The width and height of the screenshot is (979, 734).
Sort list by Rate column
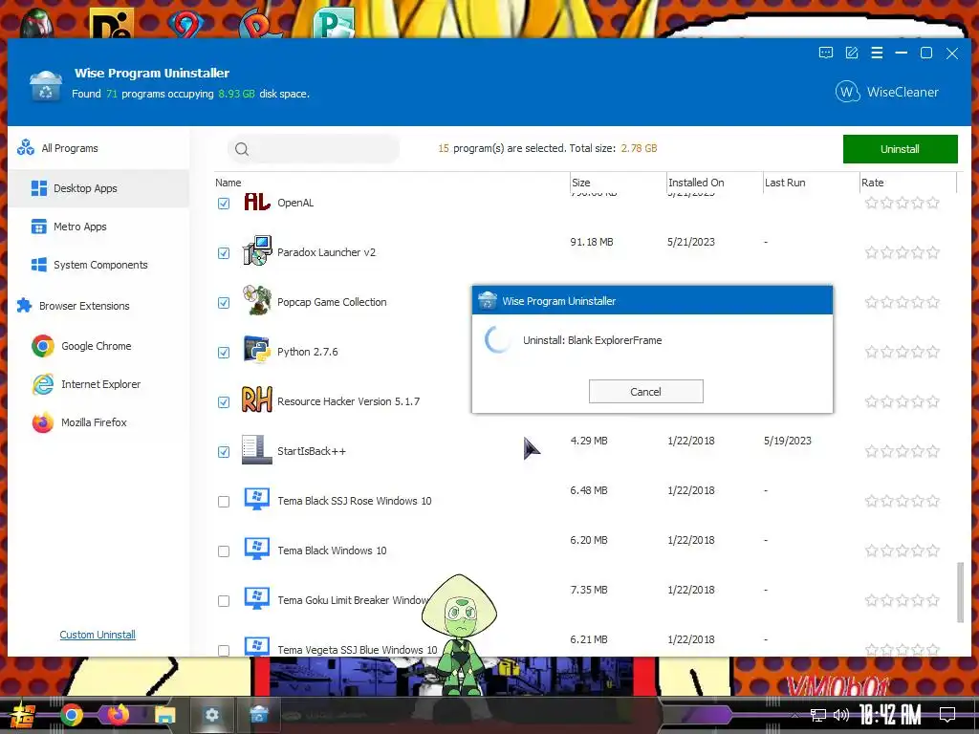908,183
